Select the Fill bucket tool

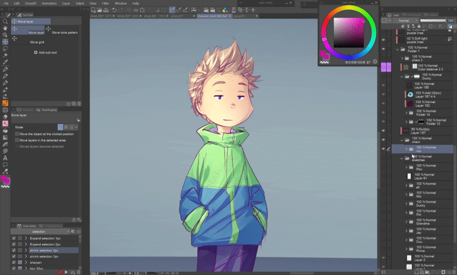(5, 131)
